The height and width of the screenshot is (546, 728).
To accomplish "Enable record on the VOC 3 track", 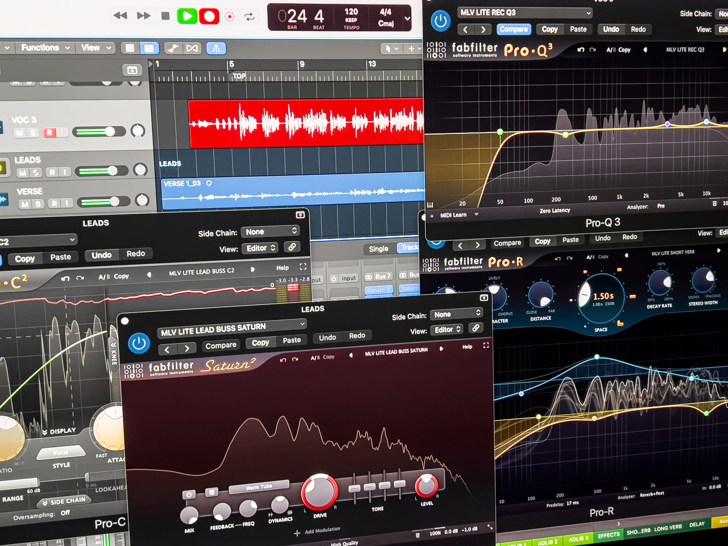I will point(49,133).
